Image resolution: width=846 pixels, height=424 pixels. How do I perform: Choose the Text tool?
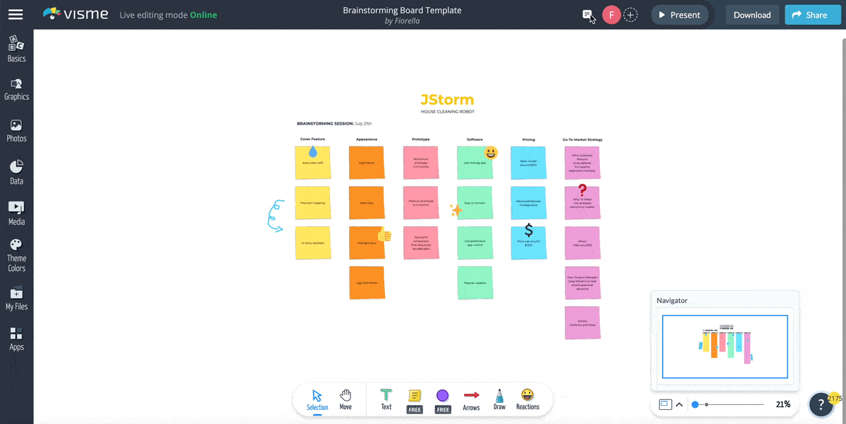386,399
